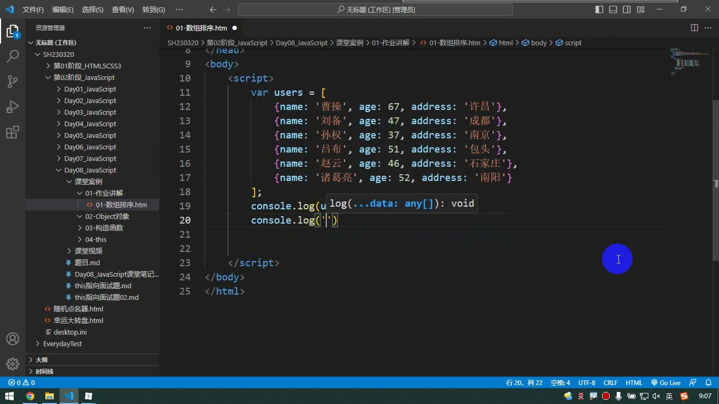Open the Explorer view in activity bar

[x=13, y=31]
